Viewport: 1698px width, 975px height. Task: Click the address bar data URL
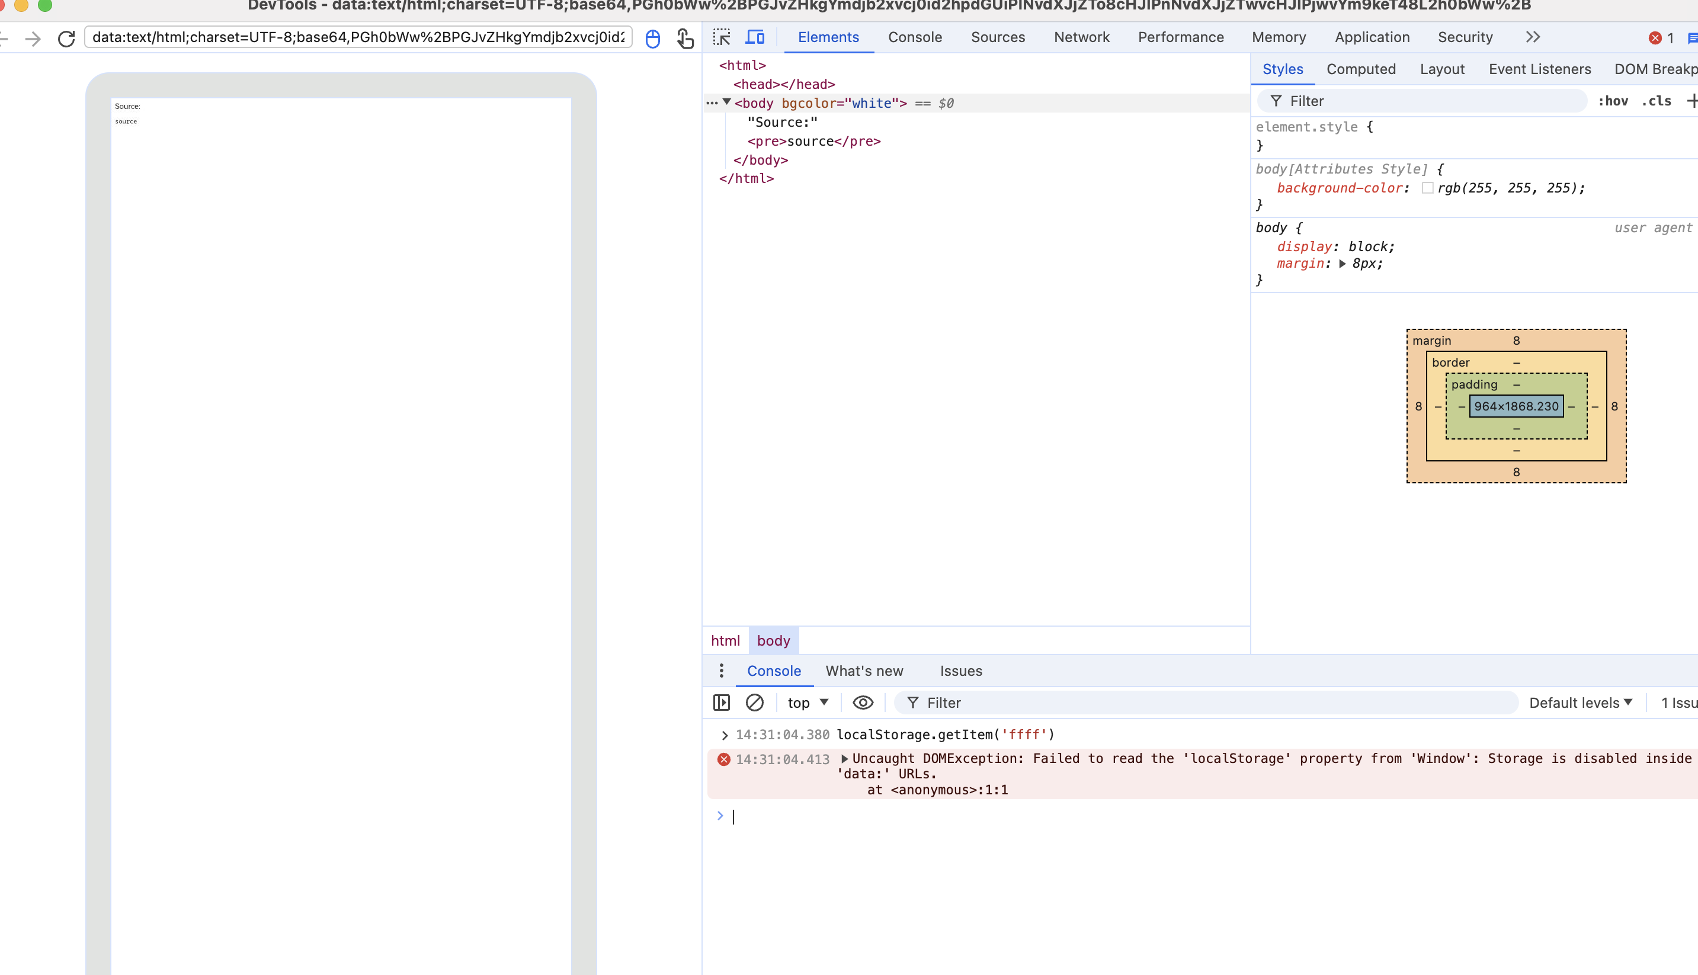click(358, 37)
